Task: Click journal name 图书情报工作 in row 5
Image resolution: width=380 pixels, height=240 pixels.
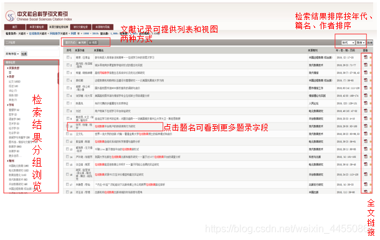Action: point(316,88)
